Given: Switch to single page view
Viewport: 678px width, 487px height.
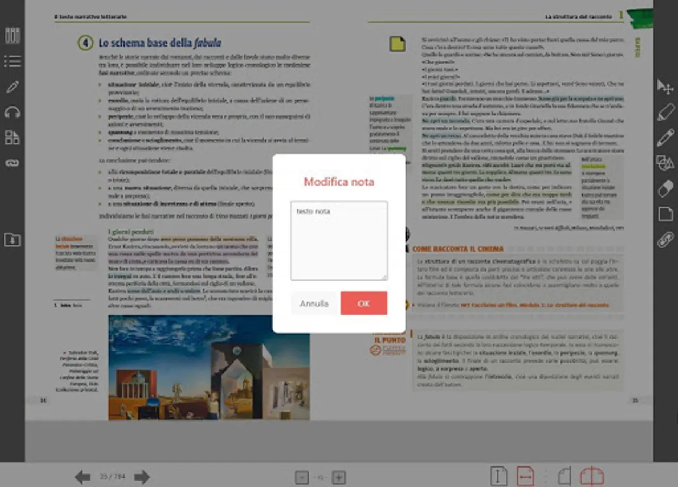Looking at the screenshot, I should (x=565, y=476).
